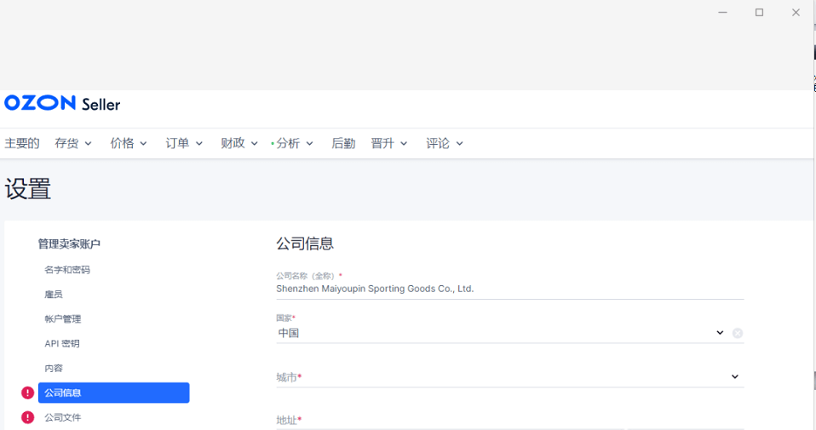Expand the 存货 menu

click(x=73, y=143)
